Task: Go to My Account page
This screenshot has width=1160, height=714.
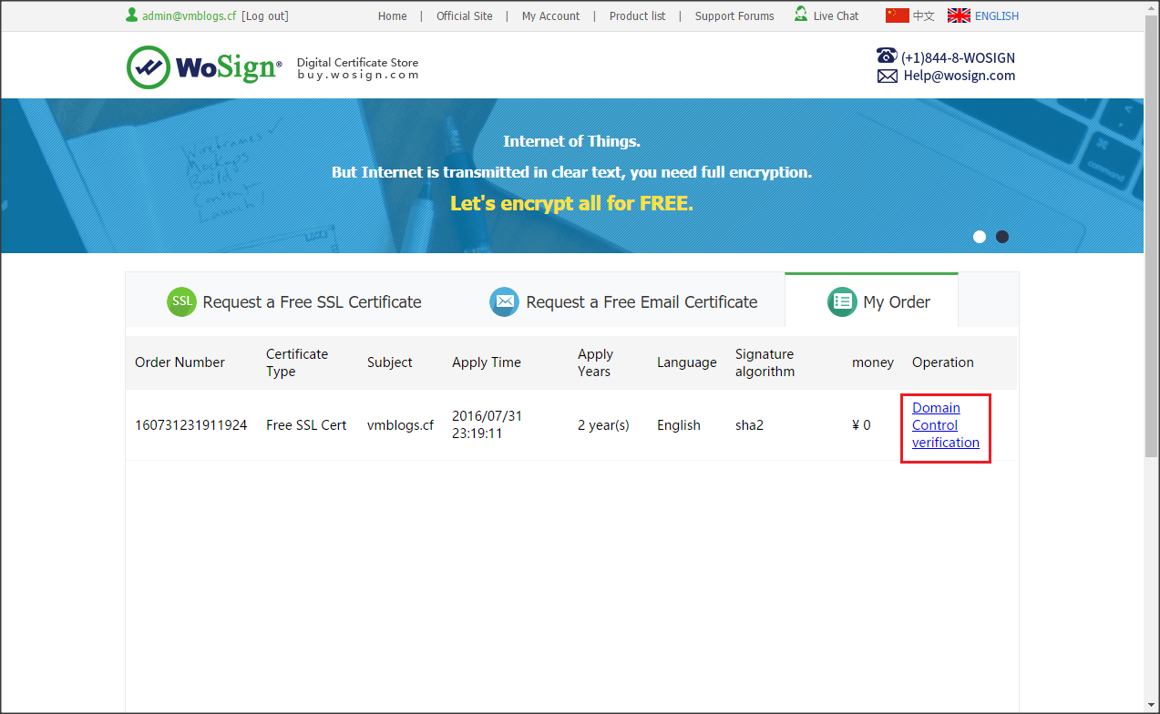Action: pos(550,16)
